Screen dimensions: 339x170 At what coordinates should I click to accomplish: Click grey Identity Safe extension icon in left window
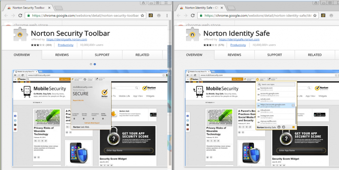click(158, 16)
